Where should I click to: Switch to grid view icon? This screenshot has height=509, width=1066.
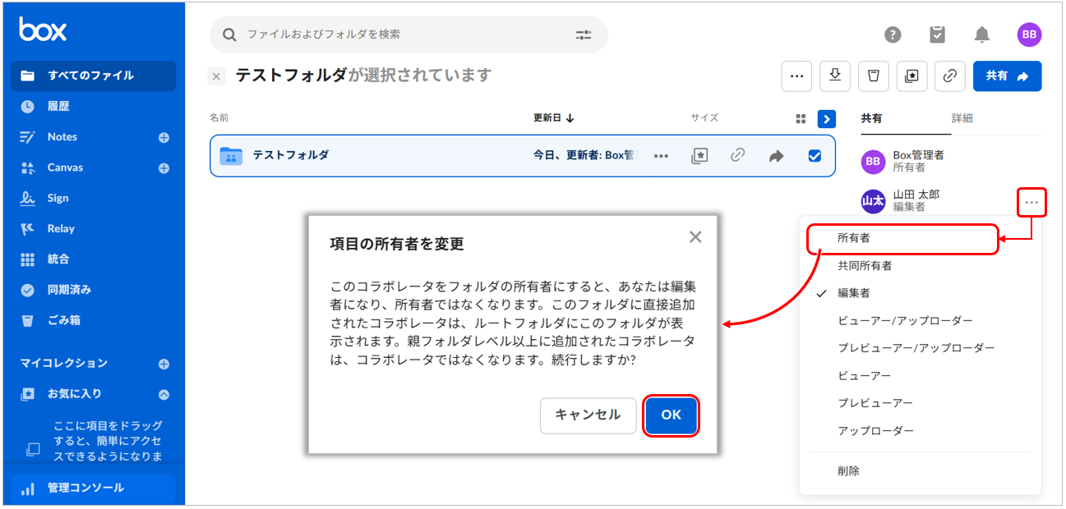pos(801,119)
